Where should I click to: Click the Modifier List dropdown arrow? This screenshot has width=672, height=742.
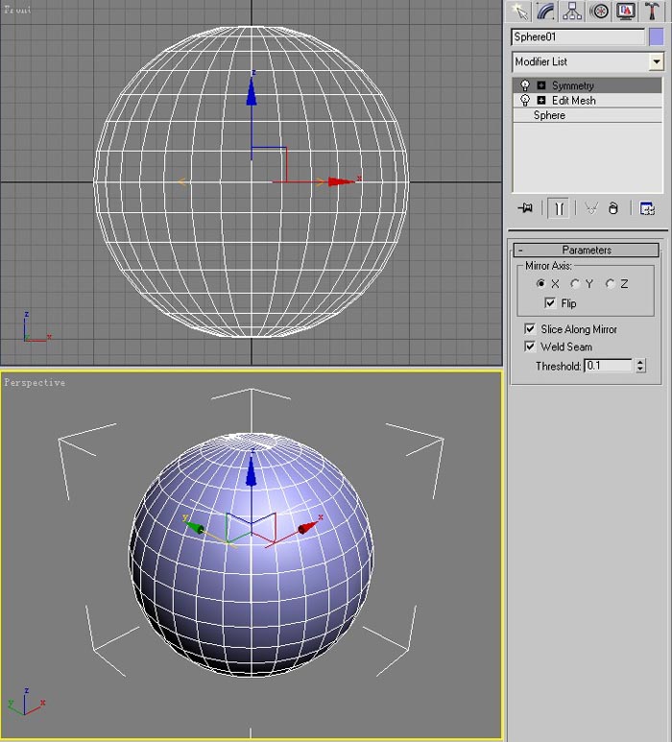coord(656,61)
